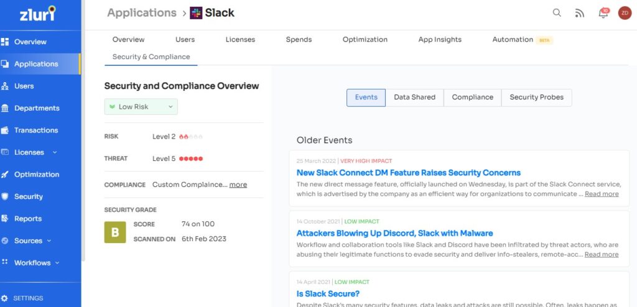Click the Licenses icon in sidebar
This screenshot has width=637, height=307.
click(5, 152)
